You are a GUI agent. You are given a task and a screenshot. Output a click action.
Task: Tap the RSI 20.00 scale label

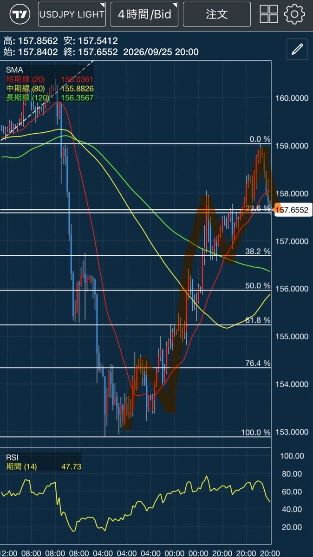click(x=292, y=527)
